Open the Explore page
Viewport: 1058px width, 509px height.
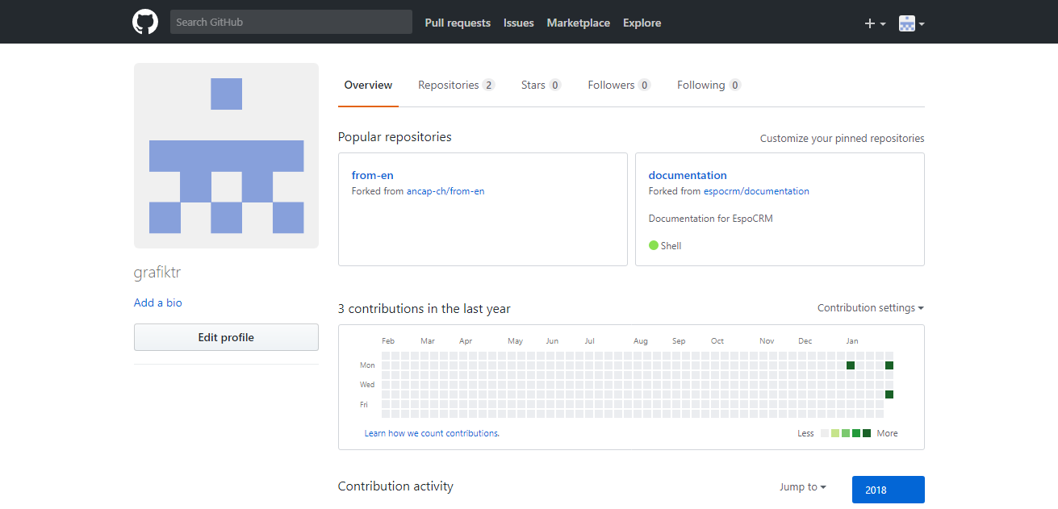point(642,23)
